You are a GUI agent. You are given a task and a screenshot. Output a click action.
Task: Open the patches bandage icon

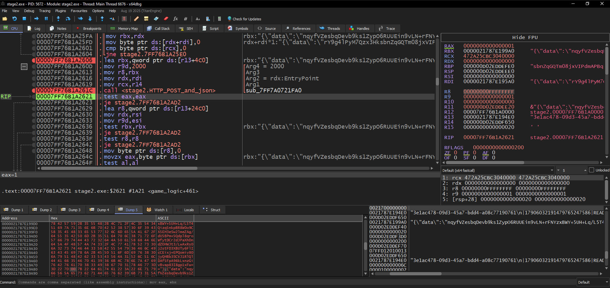pos(136,19)
